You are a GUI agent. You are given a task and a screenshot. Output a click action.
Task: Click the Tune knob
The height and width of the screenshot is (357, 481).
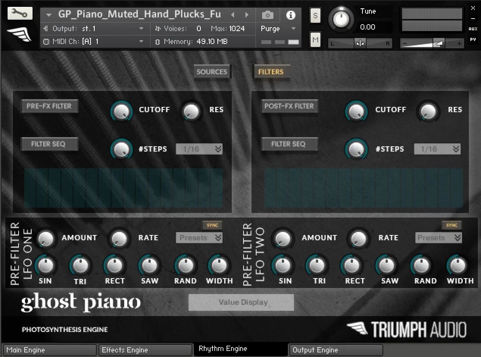[x=341, y=20]
